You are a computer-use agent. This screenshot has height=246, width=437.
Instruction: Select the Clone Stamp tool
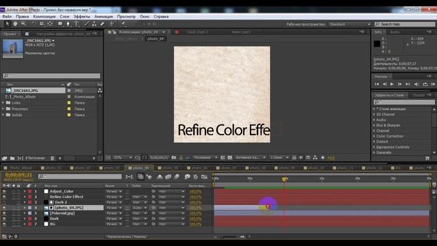pos(94,24)
